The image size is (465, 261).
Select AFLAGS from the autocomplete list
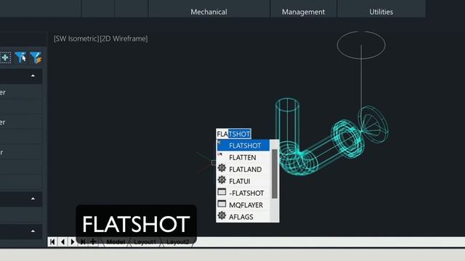(243, 217)
